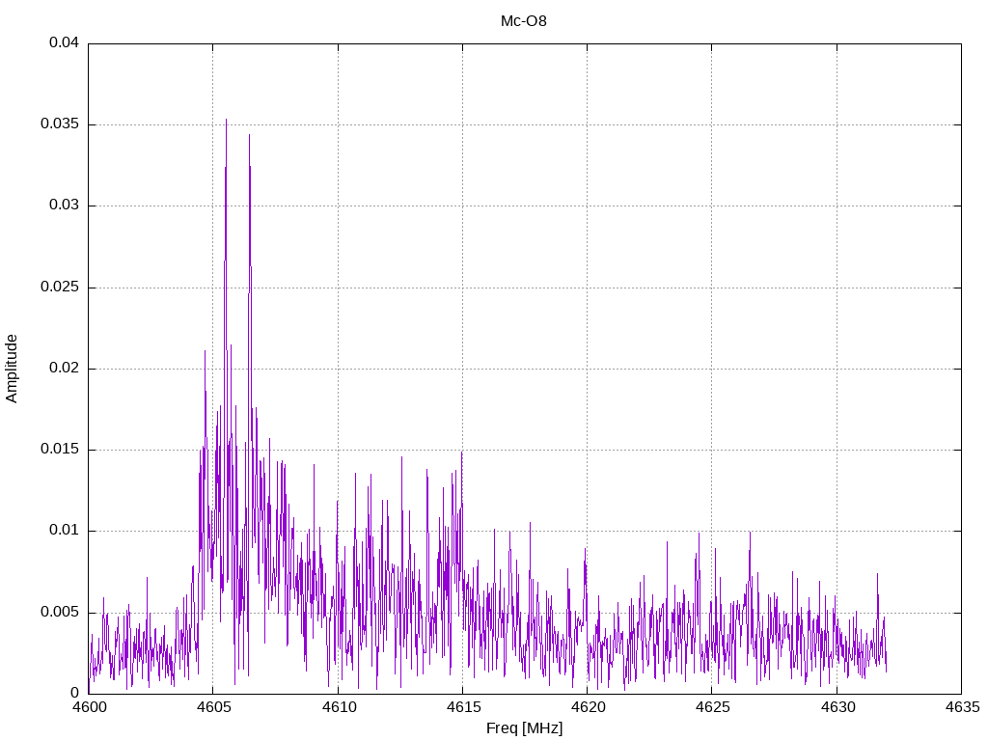988x741 pixels.
Task: Select the 4605 x-axis tick label
Action: 213,707
